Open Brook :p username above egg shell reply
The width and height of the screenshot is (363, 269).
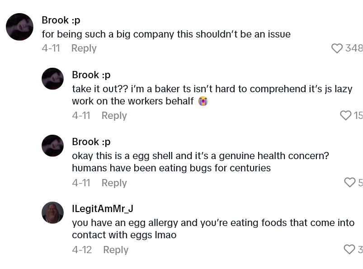[91, 142]
